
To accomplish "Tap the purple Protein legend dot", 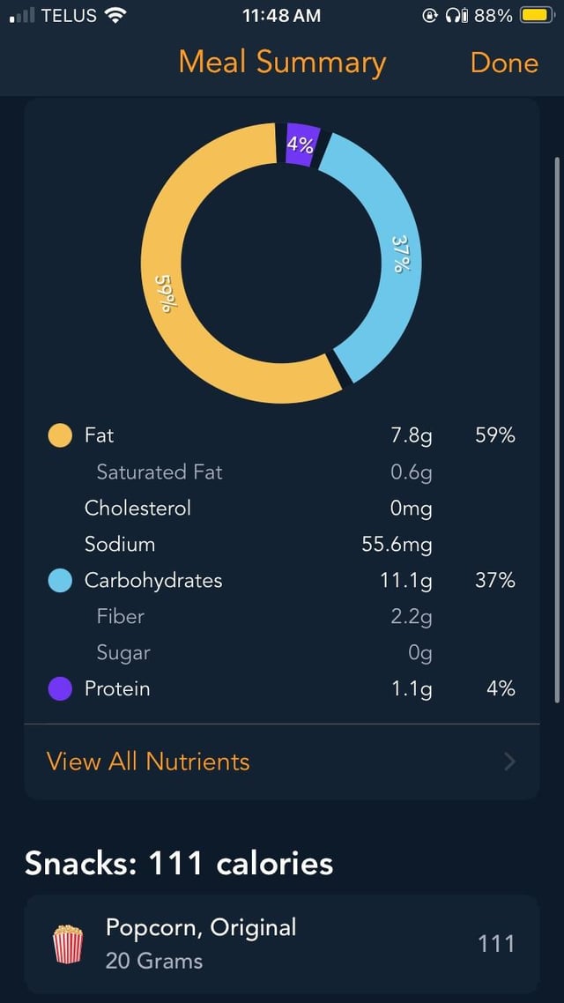I will (x=60, y=689).
